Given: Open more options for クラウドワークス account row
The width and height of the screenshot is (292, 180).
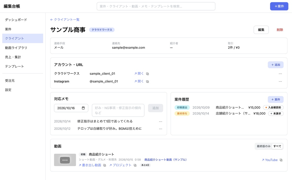Looking at the screenshot, I should click(x=280, y=74).
